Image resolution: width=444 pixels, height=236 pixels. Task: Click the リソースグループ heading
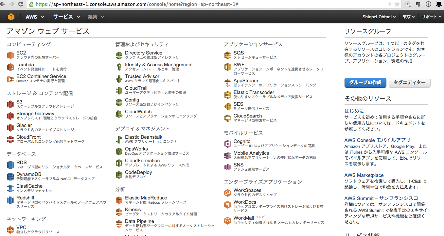(x=368, y=31)
